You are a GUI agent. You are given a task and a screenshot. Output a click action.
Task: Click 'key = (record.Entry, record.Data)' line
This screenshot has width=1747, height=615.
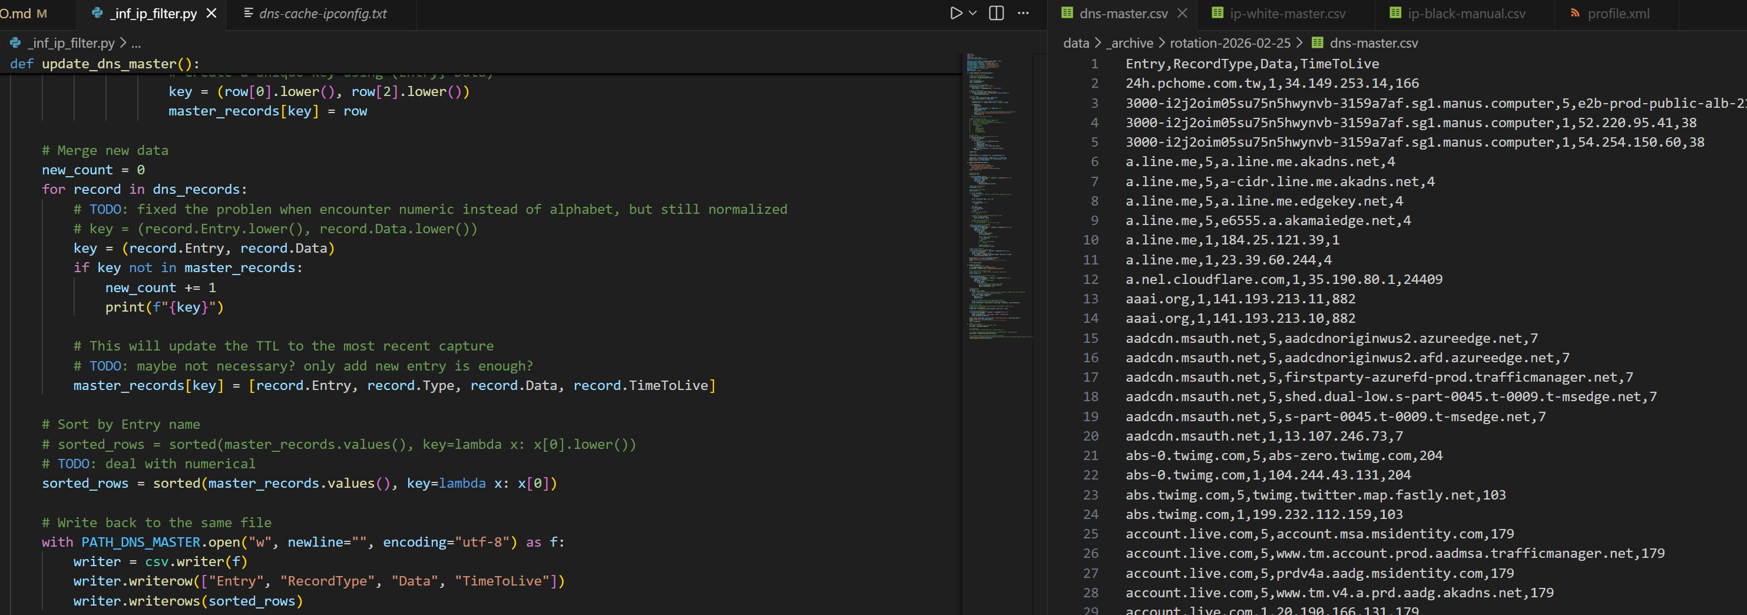tap(204, 248)
